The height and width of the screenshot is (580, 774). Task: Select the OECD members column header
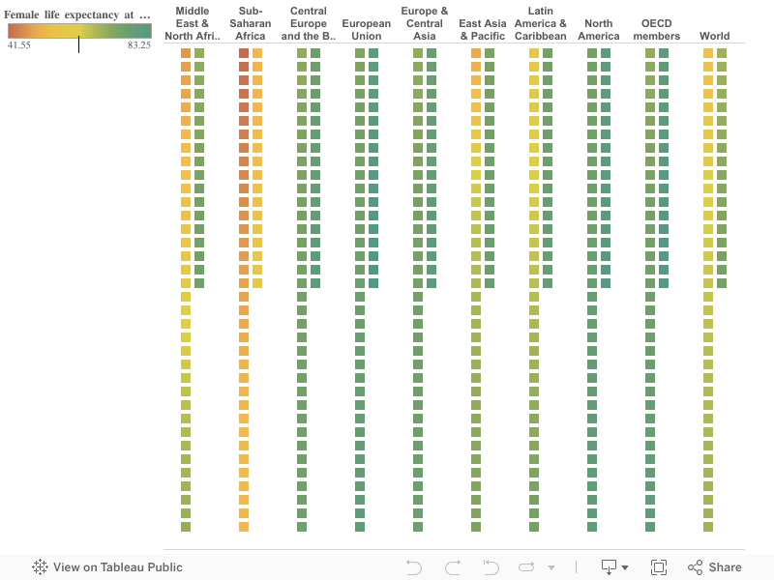(657, 30)
